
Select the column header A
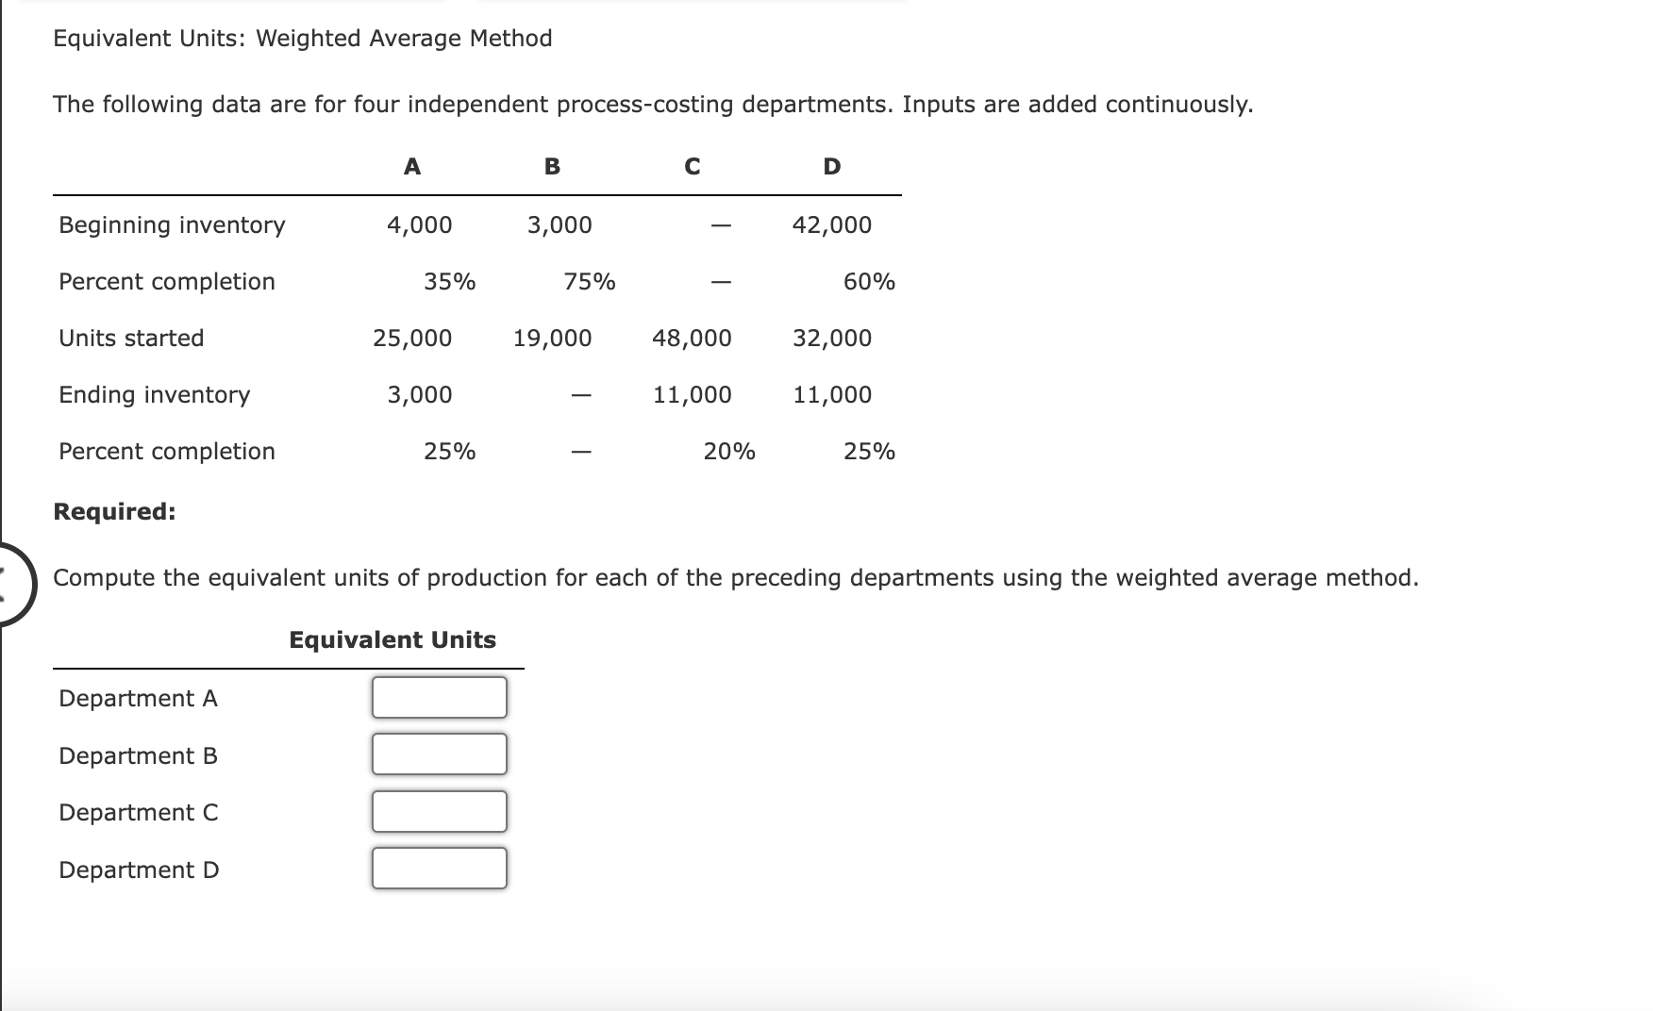point(411,167)
